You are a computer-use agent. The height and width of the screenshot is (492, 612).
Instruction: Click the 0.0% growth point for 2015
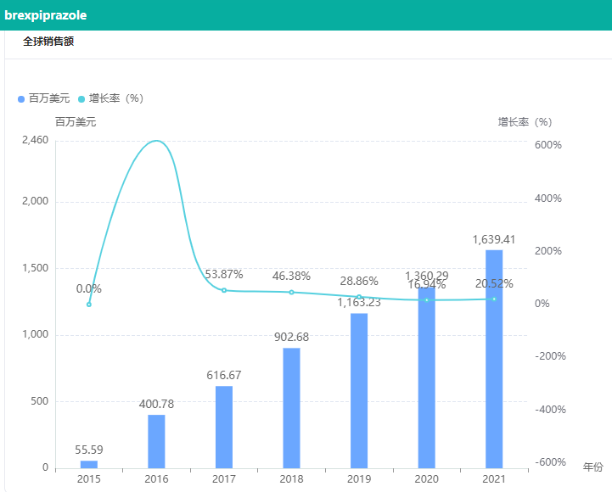(x=89, y=304)
